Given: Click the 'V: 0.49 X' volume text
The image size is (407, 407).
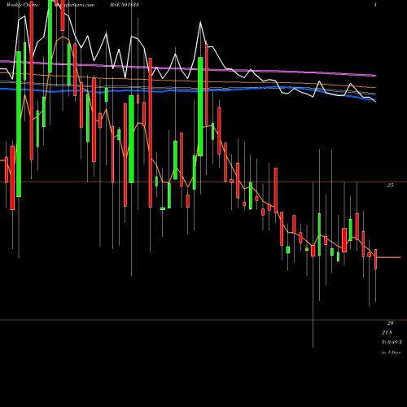Looking at the screenshot, I should click(392, 343).
